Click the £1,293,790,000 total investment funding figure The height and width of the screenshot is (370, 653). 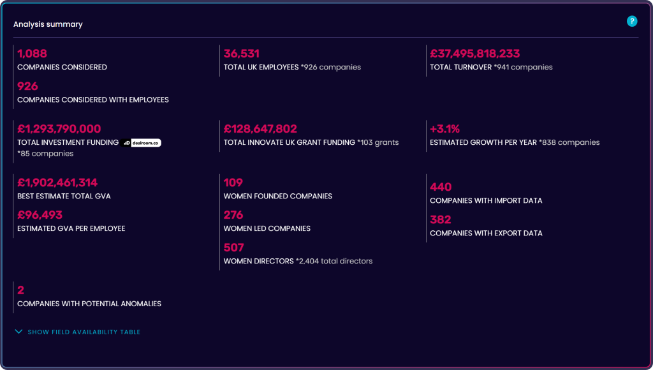(59, 129)
